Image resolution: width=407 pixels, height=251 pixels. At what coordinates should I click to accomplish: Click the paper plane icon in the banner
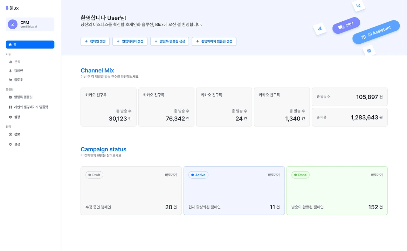pyautogui.click(x=320, y=29)
